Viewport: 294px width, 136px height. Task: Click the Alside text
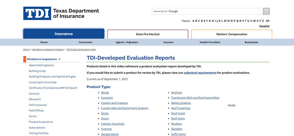point(232,105)
